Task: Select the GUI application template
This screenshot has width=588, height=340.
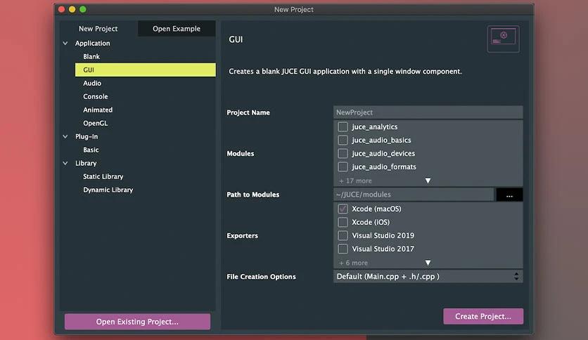Action: point(145,70)
